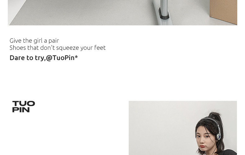245x155 pixels.
Task: Click the word 'Shoes' in the tagline
Action: click(18, 48)
